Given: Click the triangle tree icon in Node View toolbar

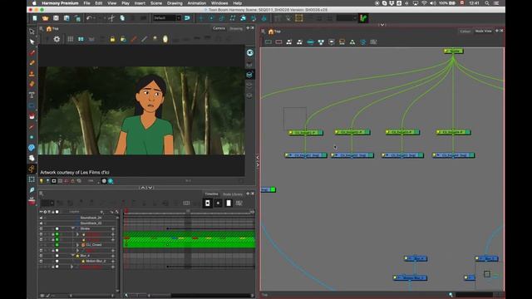Looking at the screenshot, I should coord(352,42).
